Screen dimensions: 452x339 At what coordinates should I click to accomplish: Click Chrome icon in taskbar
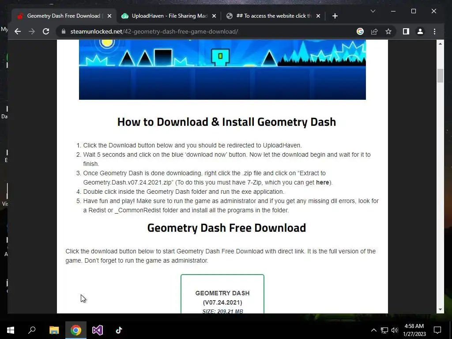pyautogui.click(x=76, y=330)
